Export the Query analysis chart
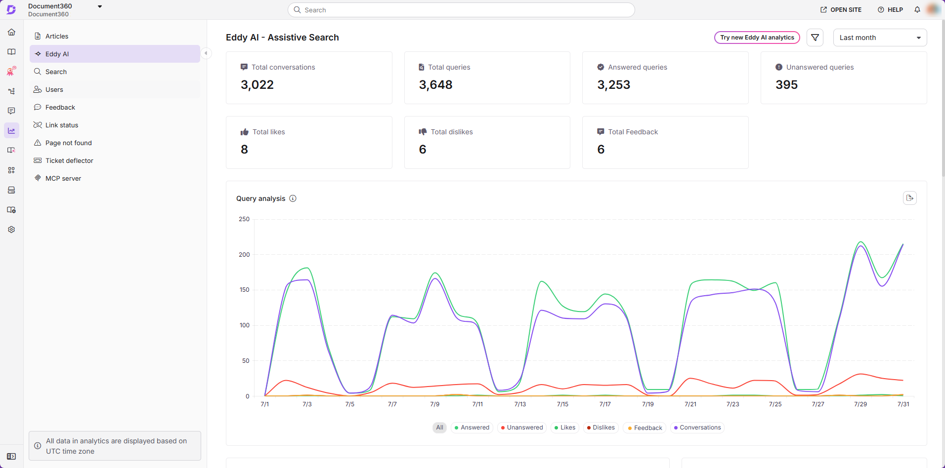Screen dimensions: 945x468 click(910, 198)
